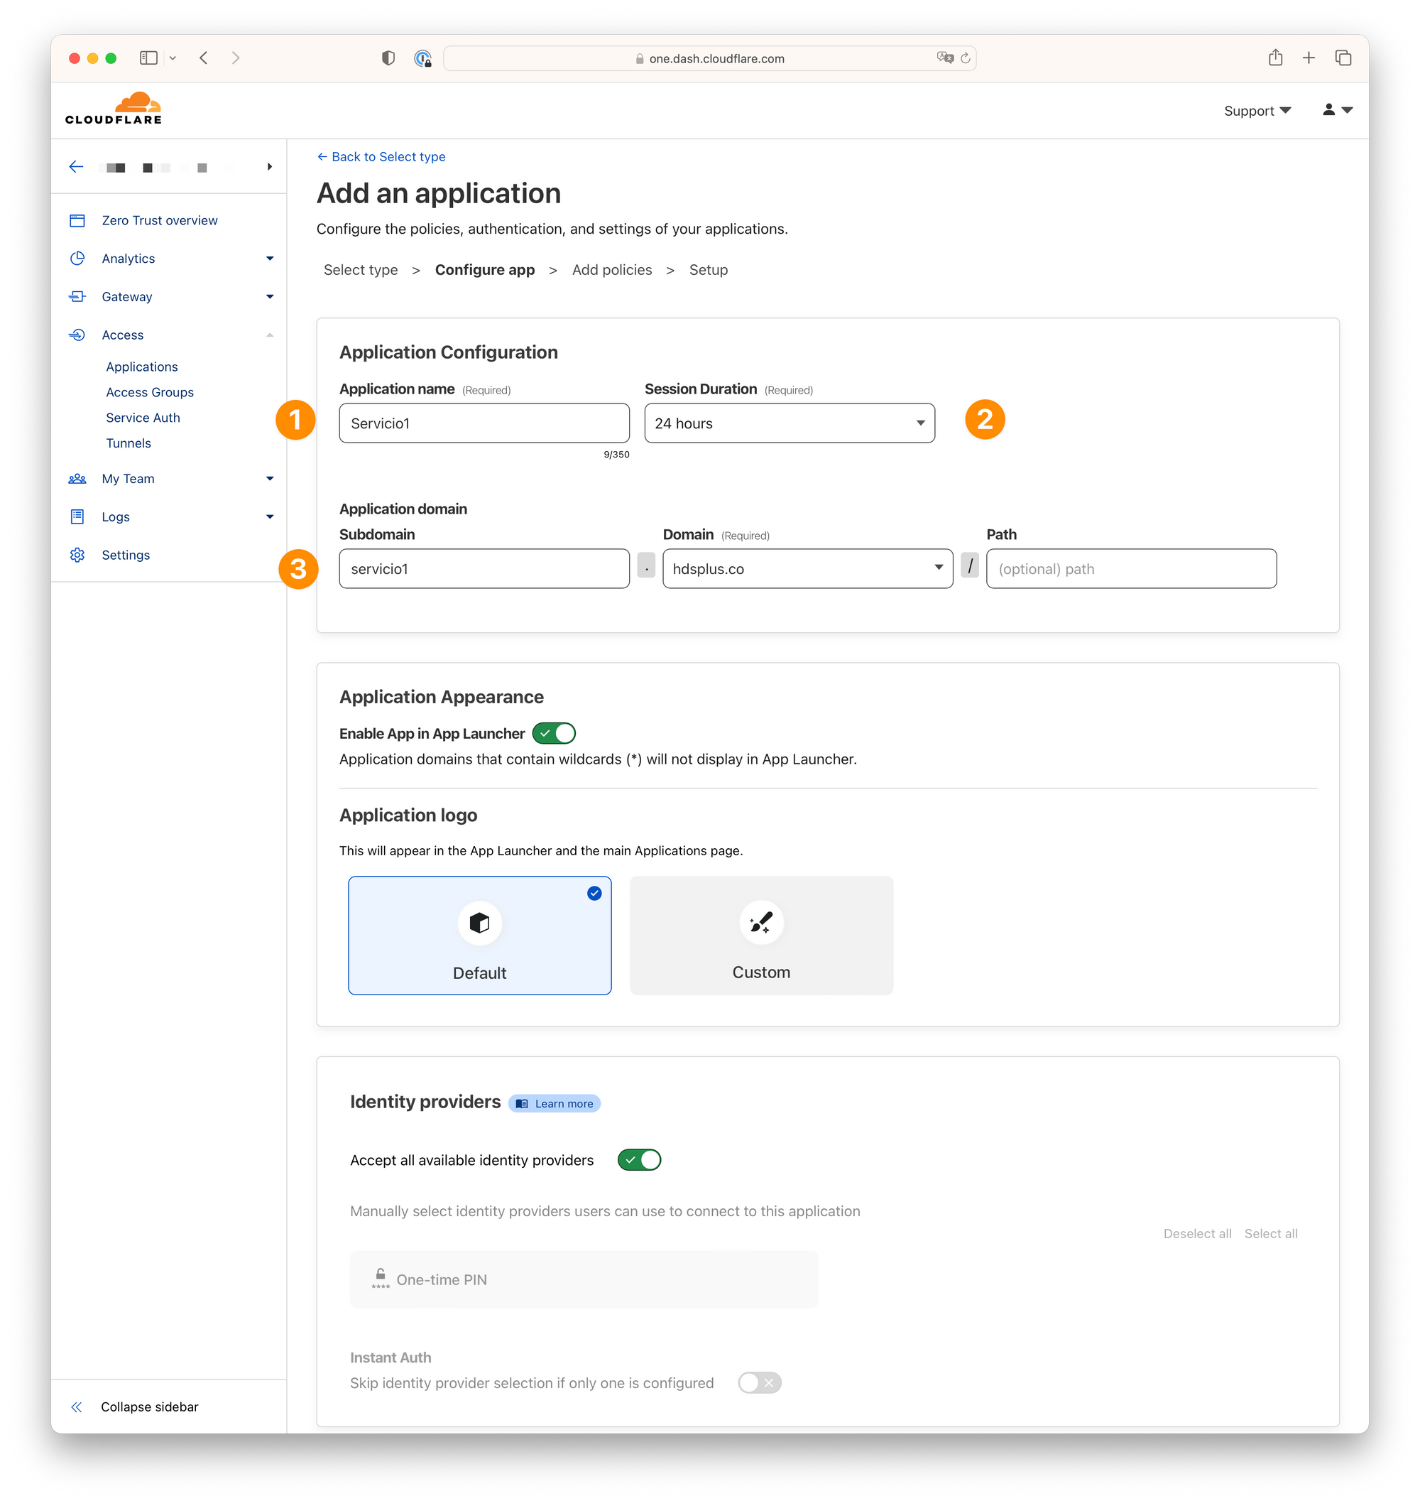Open the Domain dropdown showing hdsplus.co
Screen dimensions: 1420x1501
click(x=808, y=569)
